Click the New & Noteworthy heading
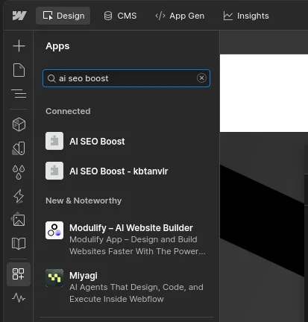 pos(84,201)
